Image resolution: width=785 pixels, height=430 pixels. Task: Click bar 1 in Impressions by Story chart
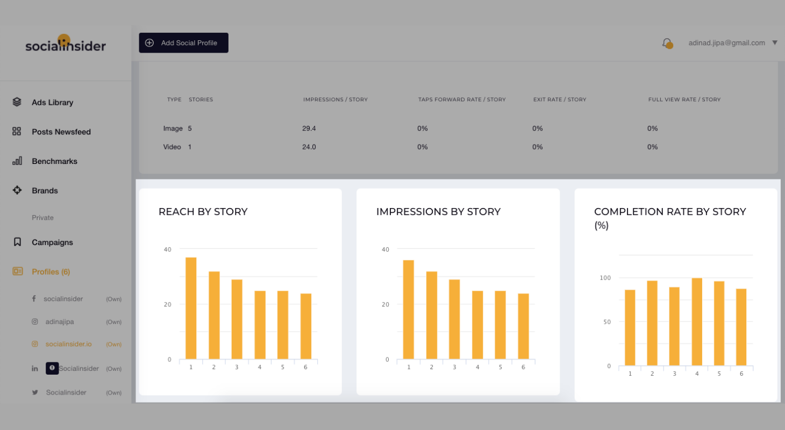[409, 310]
